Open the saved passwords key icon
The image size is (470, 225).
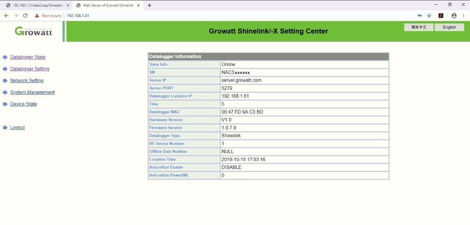pyautogui.click(x=419, y=15)
